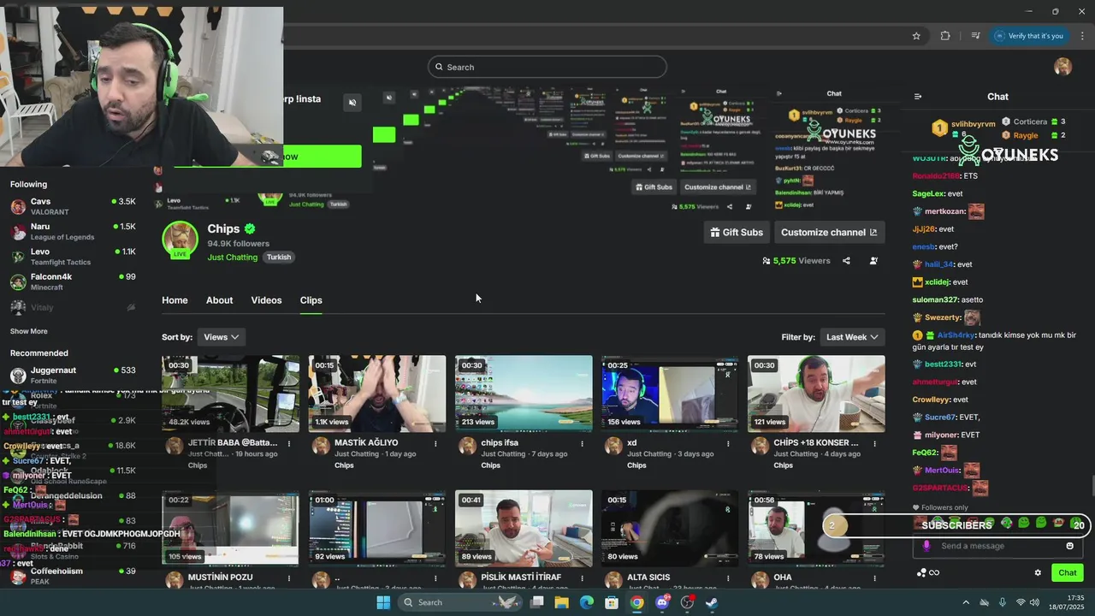1095x616 pixels.
Task: Expand the following list with Show More
Action: (29, 331)
